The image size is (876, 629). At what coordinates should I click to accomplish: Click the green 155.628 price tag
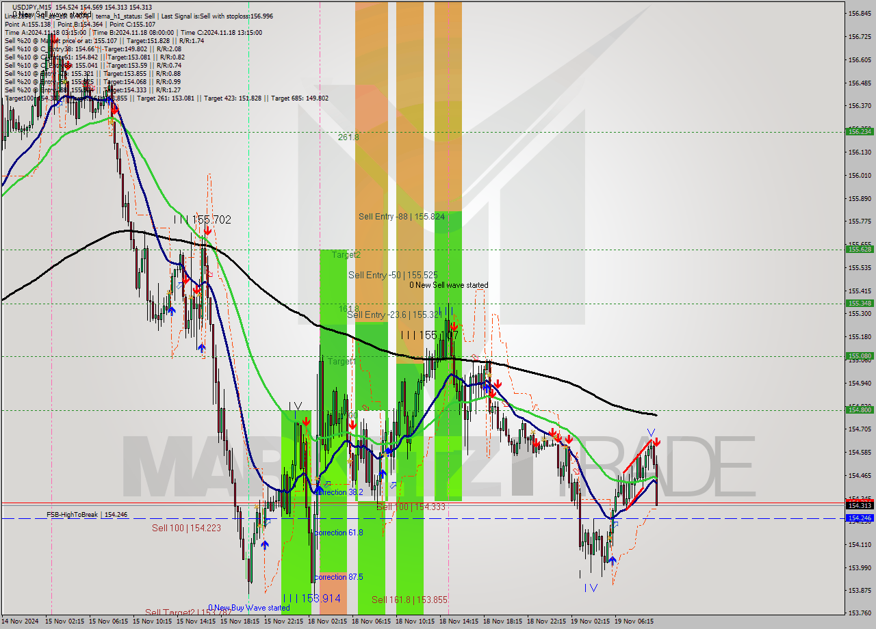point(860,250)
